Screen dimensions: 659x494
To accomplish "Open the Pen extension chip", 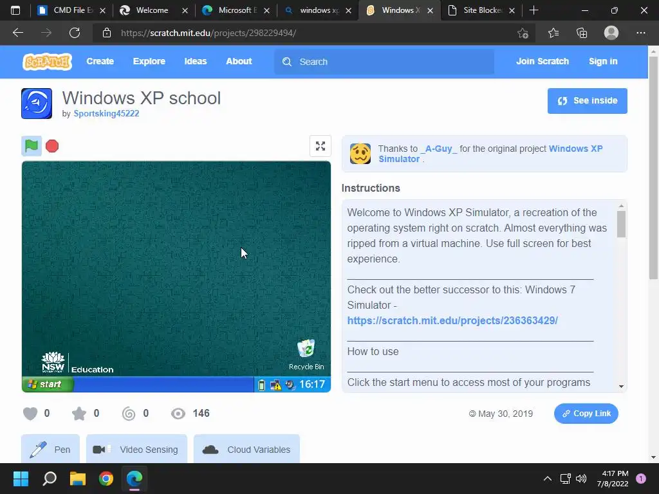I will tap(50, 449).
